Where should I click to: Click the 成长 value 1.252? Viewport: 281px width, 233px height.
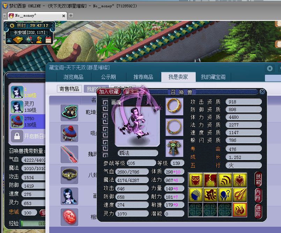point(244,157)
